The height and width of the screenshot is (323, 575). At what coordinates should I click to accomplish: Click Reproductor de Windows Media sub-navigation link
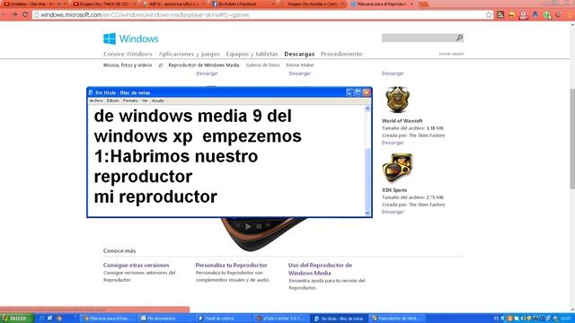click(x=204, y=65)
